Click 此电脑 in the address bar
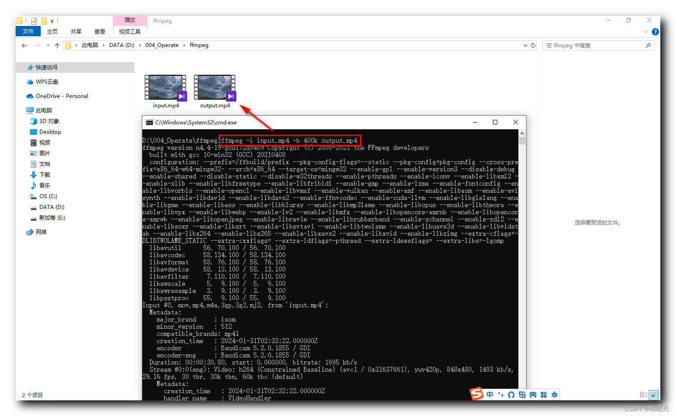This screenshot has height=416, width=676. [x=90, y=45]
